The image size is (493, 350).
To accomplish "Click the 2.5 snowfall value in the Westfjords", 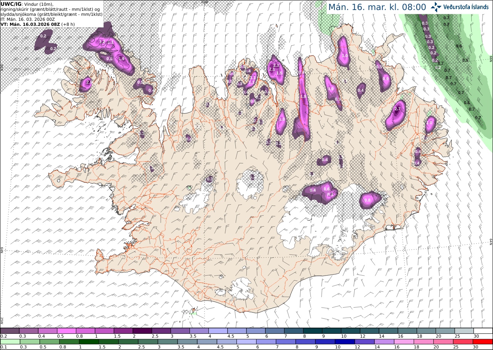I will tap(89, 82).
